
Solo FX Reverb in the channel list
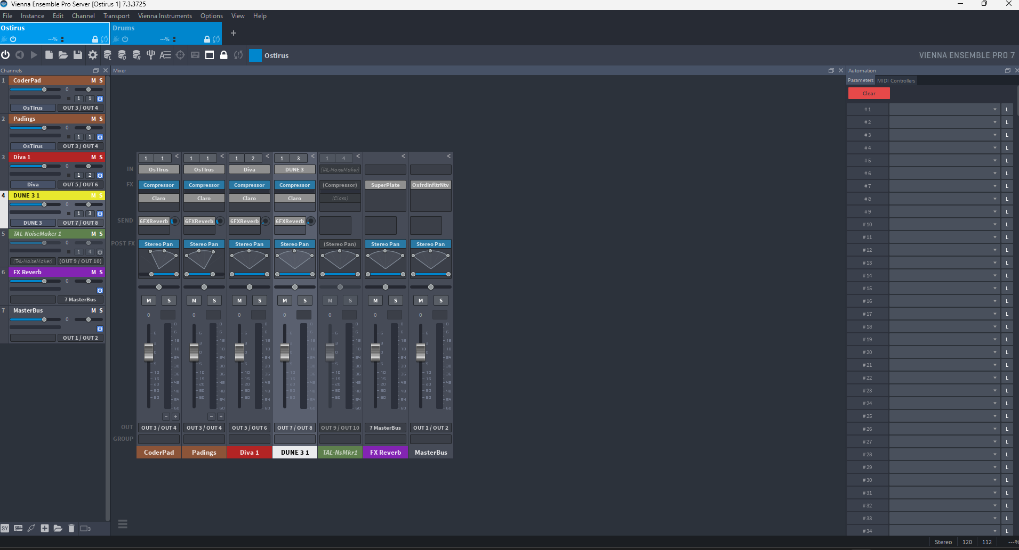[101, 272]
